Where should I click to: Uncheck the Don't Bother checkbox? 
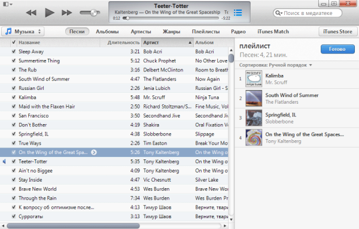pos(14,125)
